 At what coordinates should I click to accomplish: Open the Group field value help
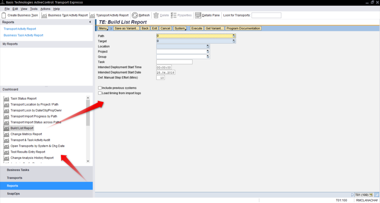[208, 57]
